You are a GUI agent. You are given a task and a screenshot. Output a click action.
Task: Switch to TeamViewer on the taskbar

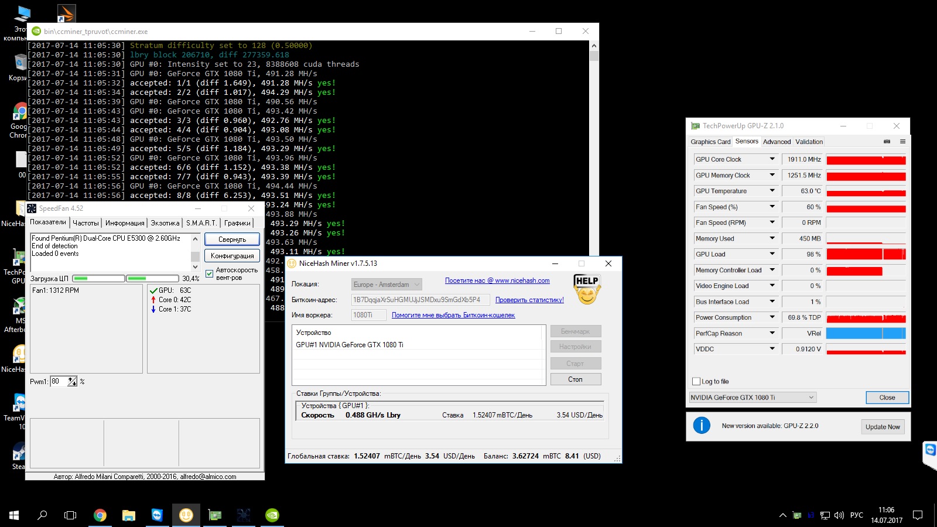pos(157,515)
